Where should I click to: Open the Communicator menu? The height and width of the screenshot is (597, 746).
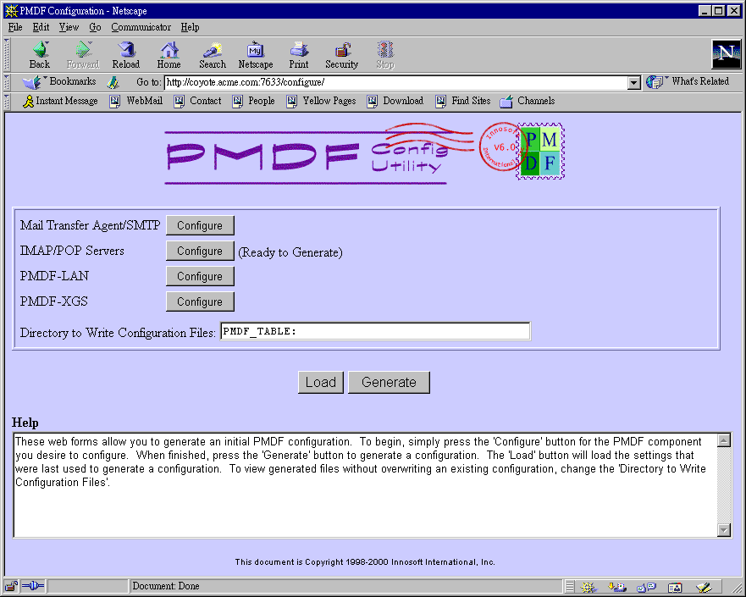point(141,27)
